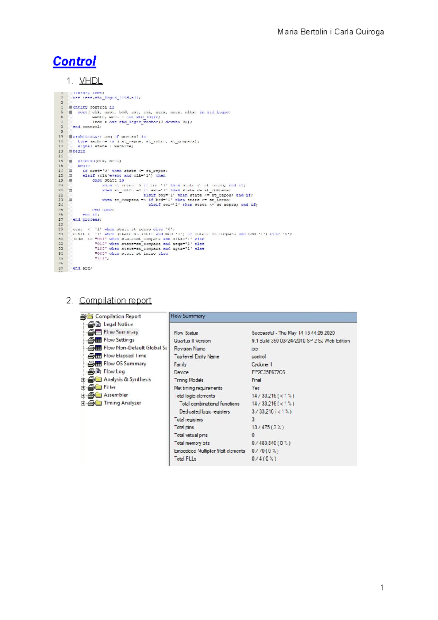Click the 'Total virtual pins' row label
This screenshot has height=620, width=438.
[191, 435]
